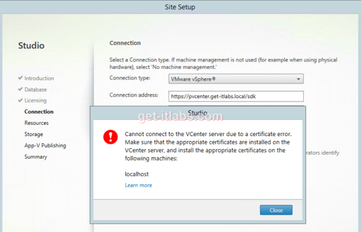Select Connection step in sidebar
Screen dimensions: 361x232
39,111
